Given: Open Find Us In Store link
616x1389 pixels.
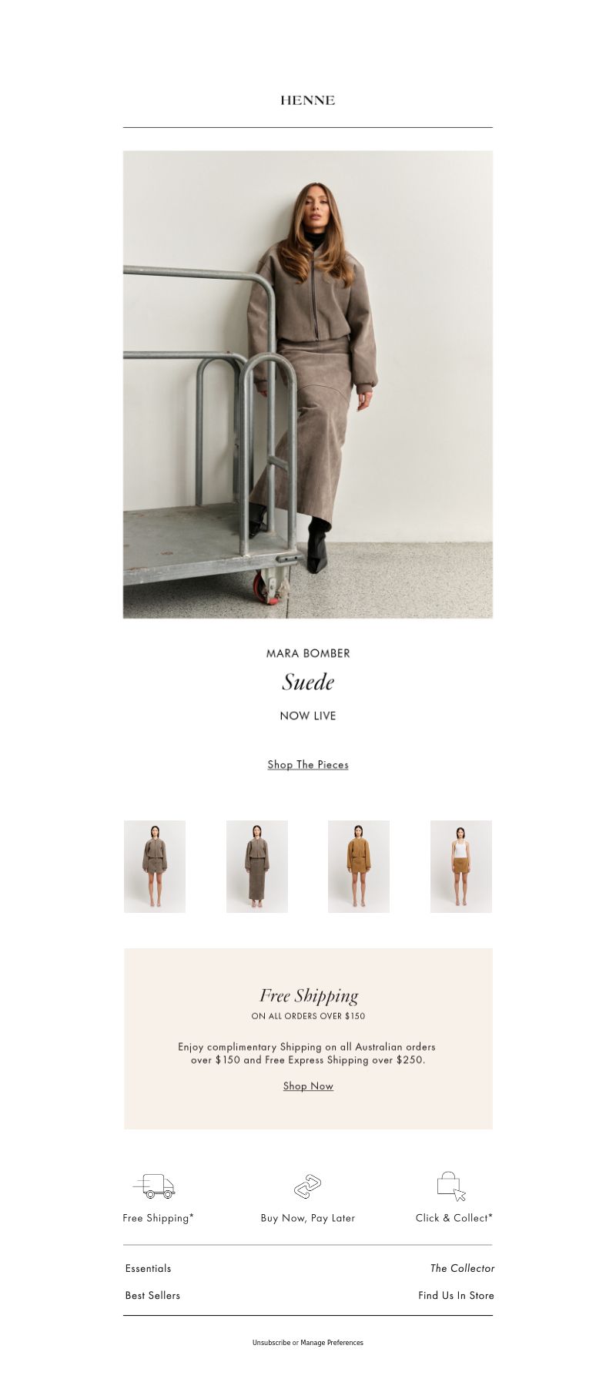Looking at the screenshot, I should (x=456, y=1295).
